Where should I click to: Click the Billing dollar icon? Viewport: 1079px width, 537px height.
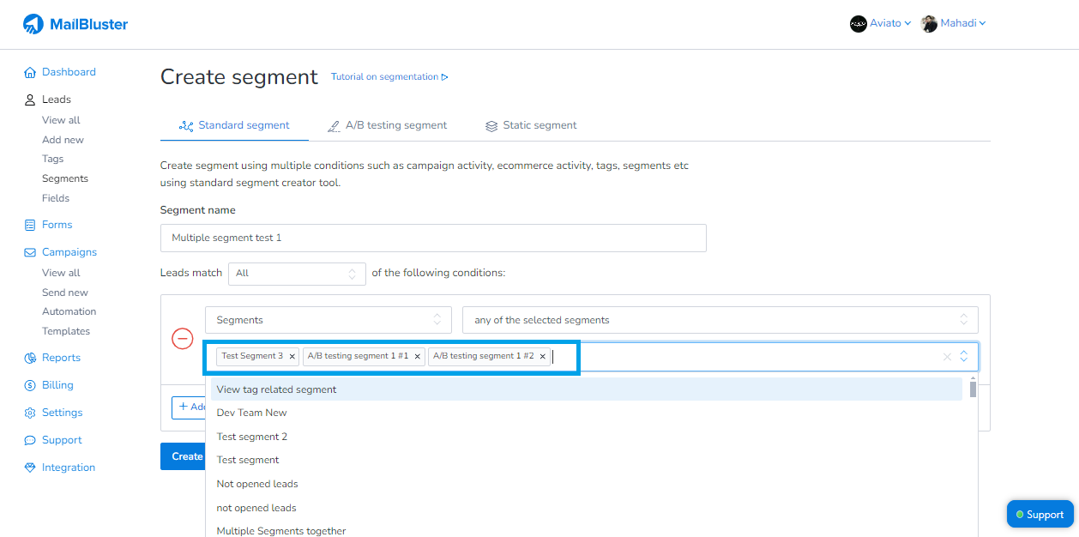point(30,386)
